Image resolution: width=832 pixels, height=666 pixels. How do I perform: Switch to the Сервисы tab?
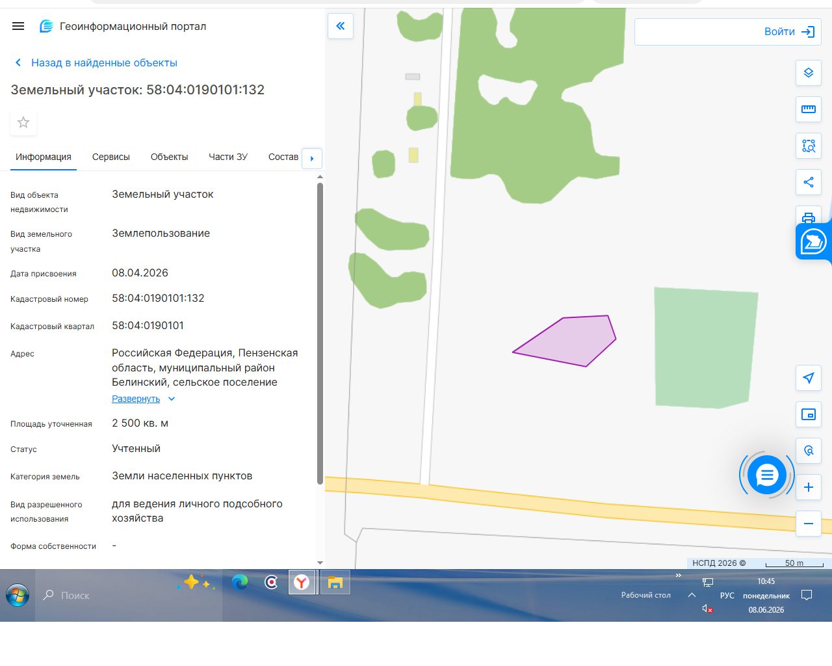111,157
